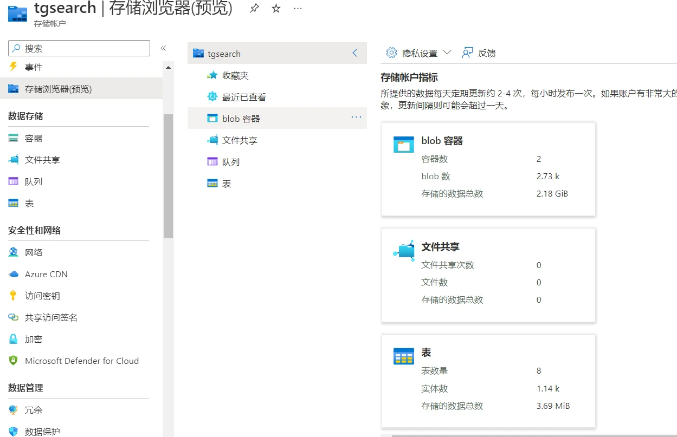This screenshot has width=677, height=437.
Task: Select 存储浏览器(预览) in sidebar
Action: [58, 89]
